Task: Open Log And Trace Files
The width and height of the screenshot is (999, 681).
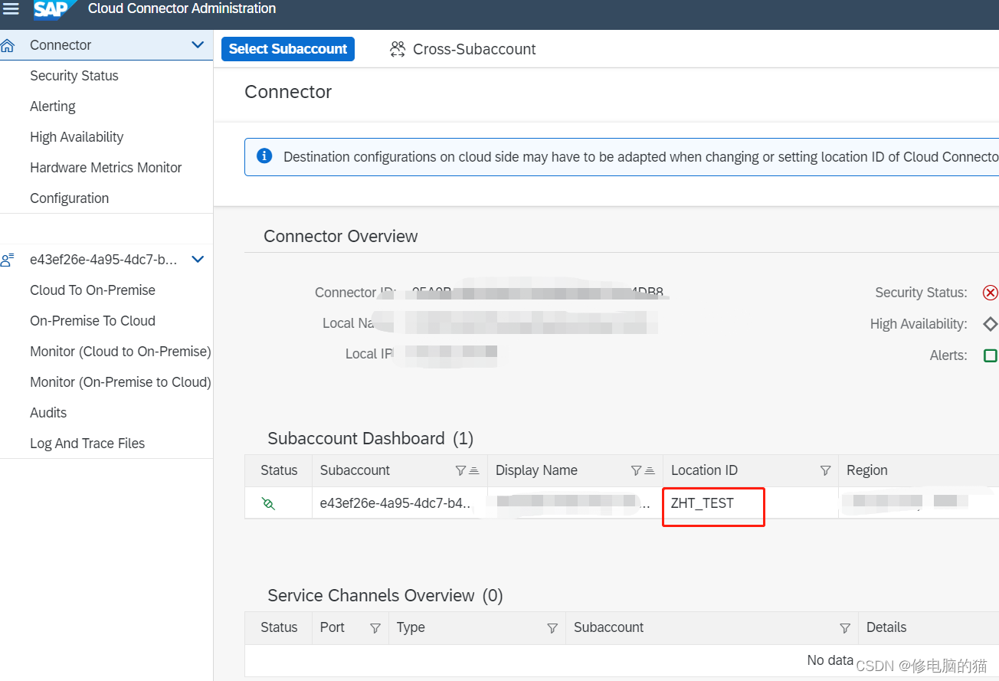Action: click(x=87, y=444)
